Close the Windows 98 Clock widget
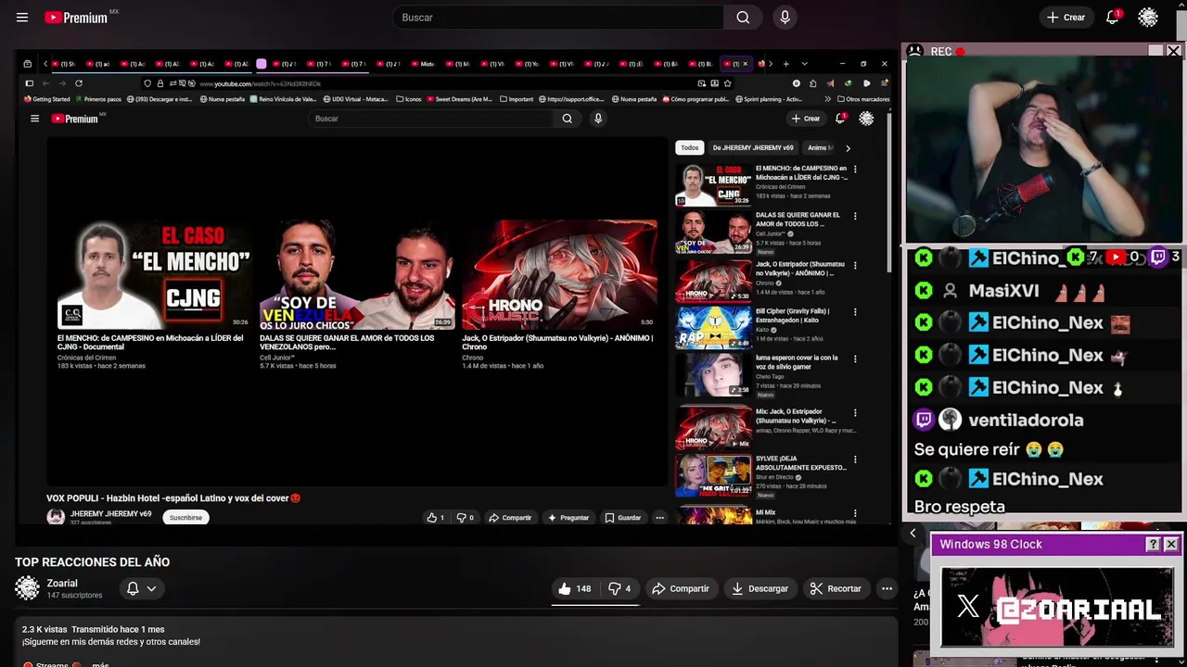The height and width of the screenshot is (667, 1187). pos(1171,545)
